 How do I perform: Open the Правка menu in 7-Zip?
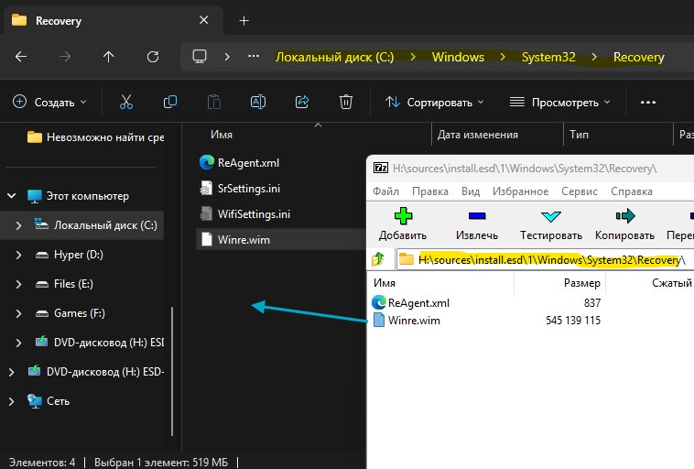[429, 191]
